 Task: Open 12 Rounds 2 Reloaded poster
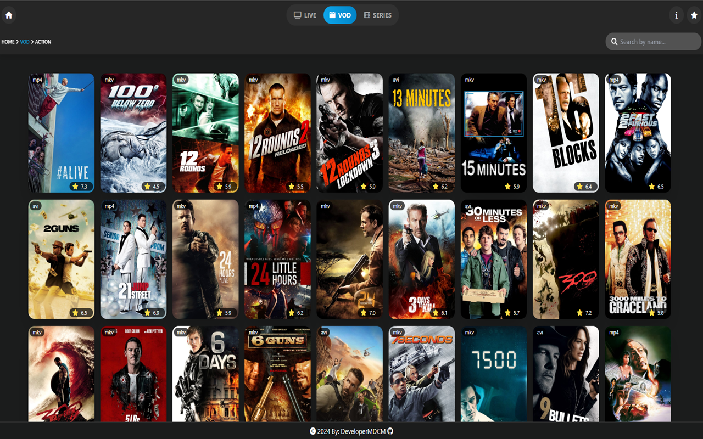tap(277, 133)
